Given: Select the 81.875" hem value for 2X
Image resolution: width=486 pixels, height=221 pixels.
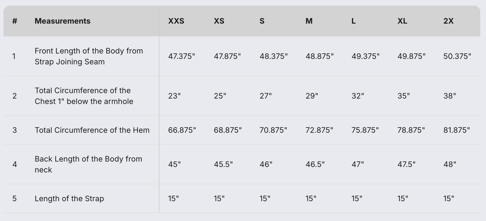Looking at the screenshot, I should [x=456, y=130].
